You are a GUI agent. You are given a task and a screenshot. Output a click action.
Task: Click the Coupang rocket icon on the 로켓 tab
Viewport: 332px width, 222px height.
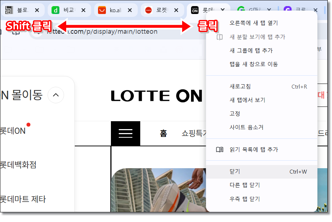click(148, 10)
